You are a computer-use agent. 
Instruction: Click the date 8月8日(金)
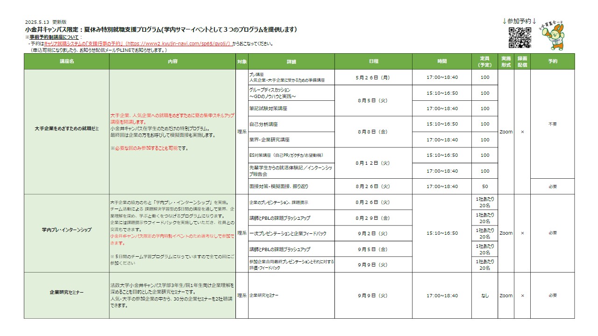click(373, 132)
